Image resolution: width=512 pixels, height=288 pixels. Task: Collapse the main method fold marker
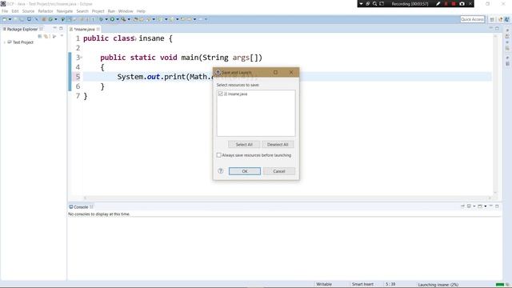(82, 58)
